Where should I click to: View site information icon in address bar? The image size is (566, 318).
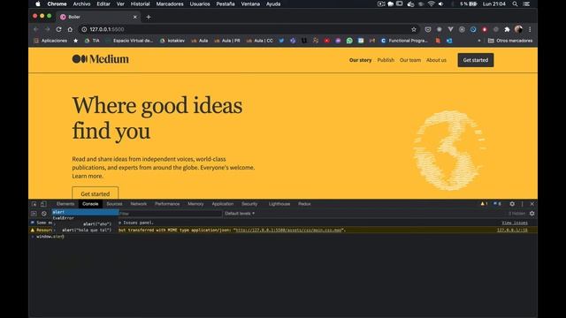pos(84,29)
